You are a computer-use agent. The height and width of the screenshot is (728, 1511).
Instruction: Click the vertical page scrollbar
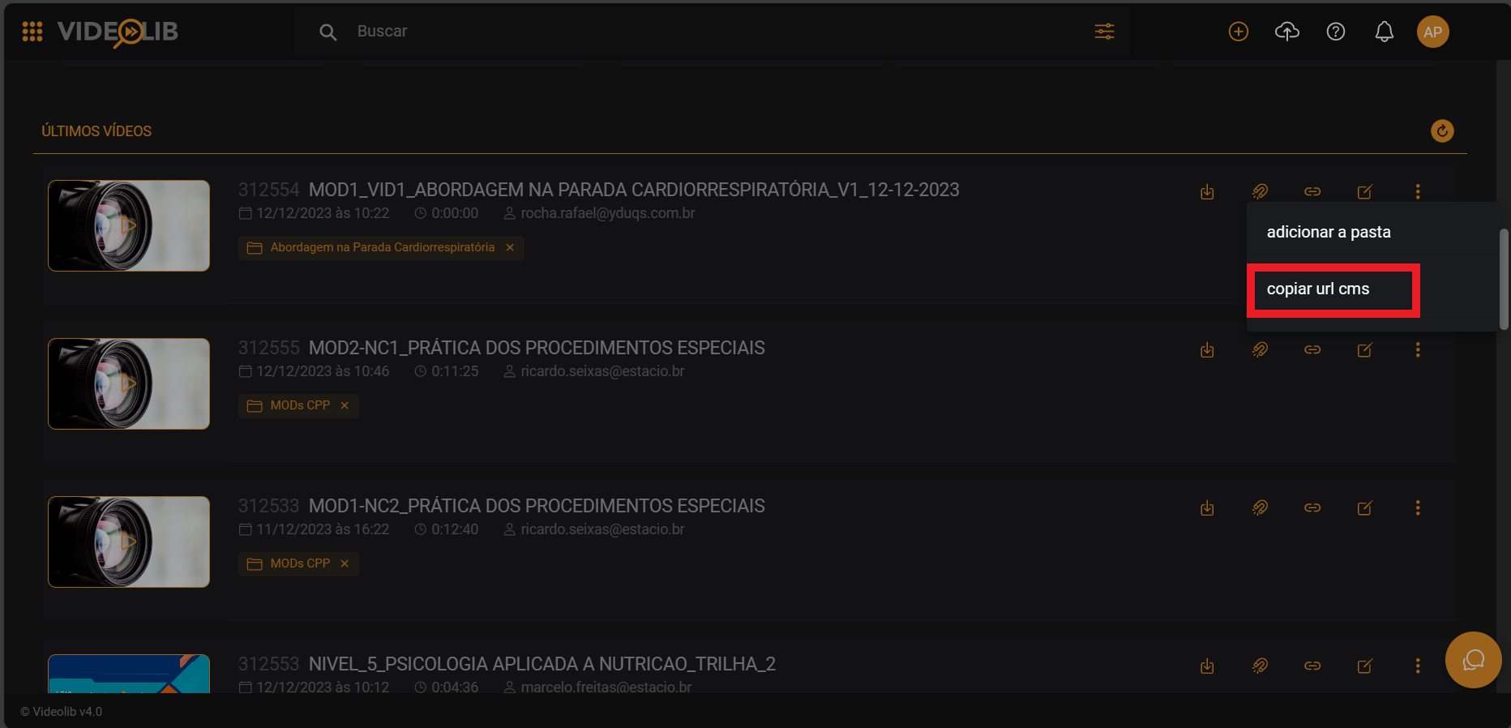[x=1504, y=279]
